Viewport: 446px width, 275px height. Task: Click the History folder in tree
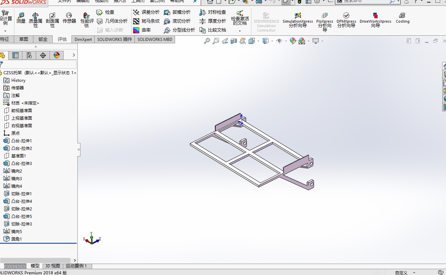tap(15, 80)
